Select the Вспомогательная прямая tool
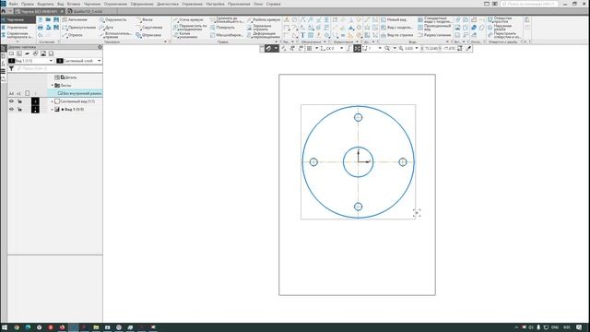 click(x=115, y=35)
